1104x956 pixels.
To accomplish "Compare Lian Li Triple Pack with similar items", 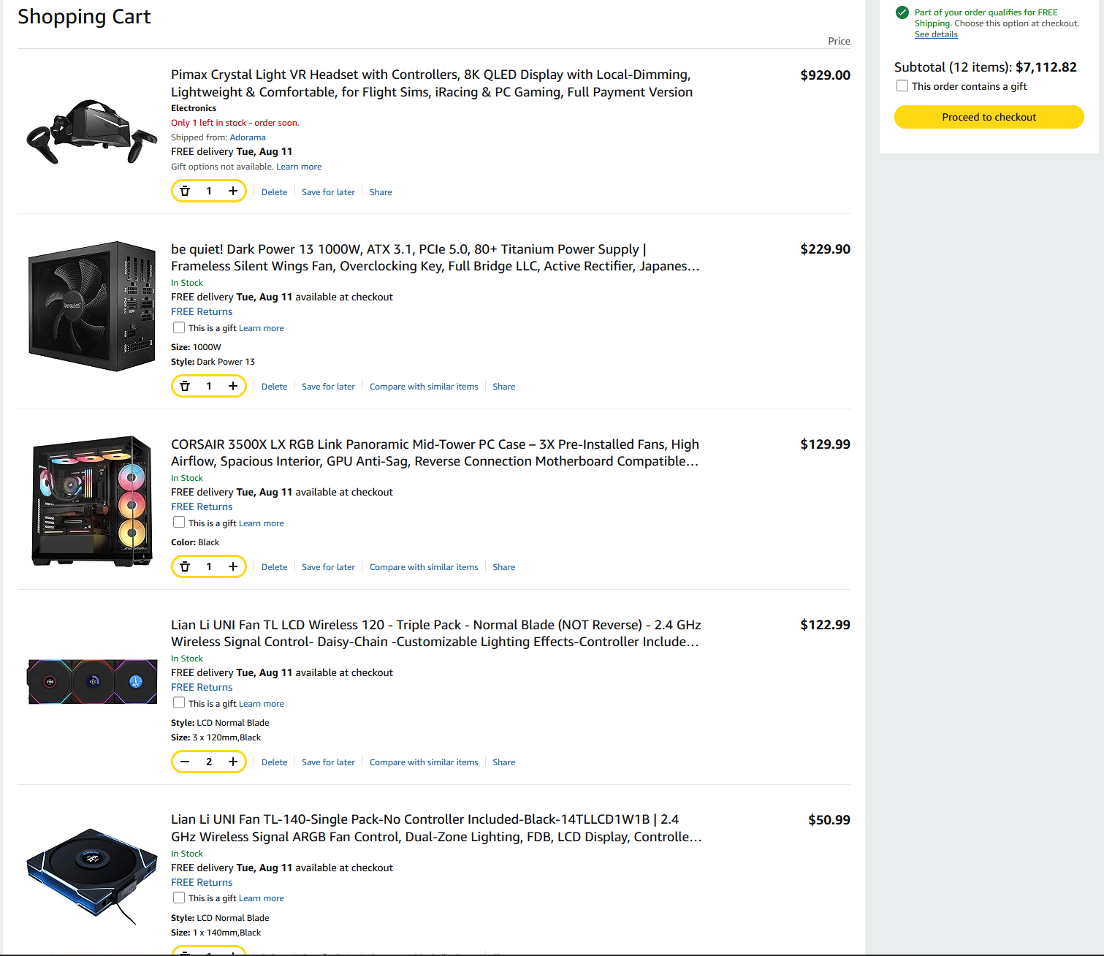I will (424, 762).
